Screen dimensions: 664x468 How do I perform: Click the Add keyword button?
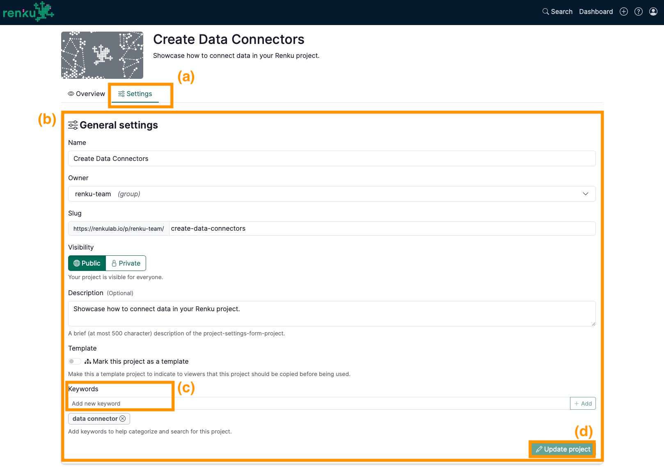click(583, 404)
